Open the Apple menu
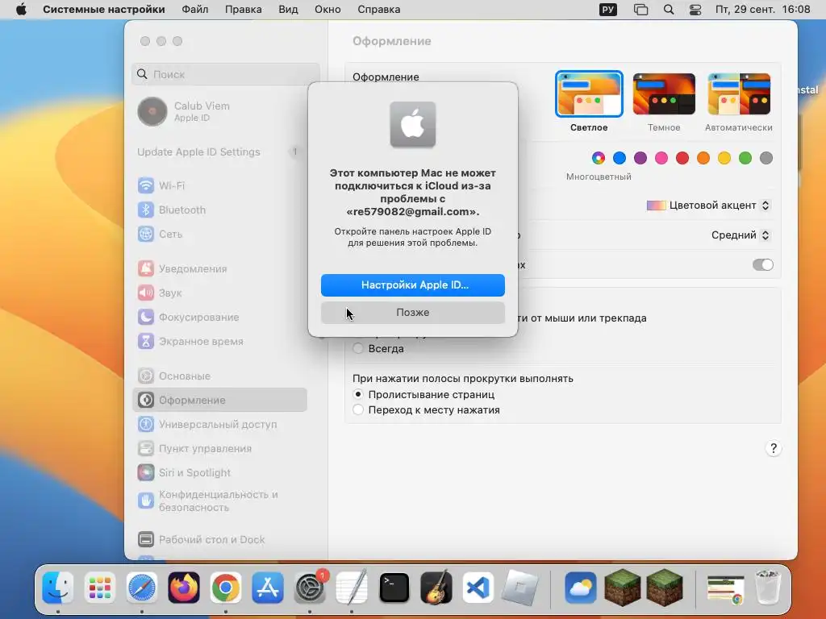Image resolution: width=826 pixels, height=619 pixels. (21, 10)
